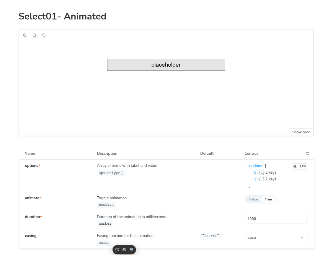Collapse the options array tree
The height and width of the screenshot is (255, 322).
[x=248, y=166]
